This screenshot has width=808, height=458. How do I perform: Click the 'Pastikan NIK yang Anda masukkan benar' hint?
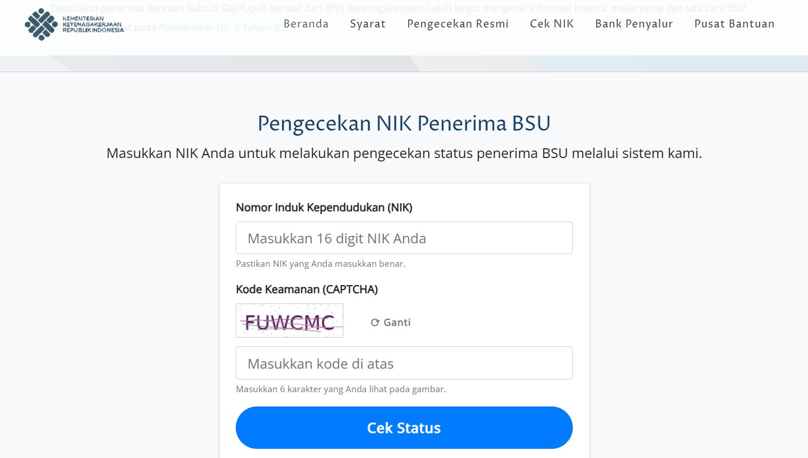coord(320,264)
